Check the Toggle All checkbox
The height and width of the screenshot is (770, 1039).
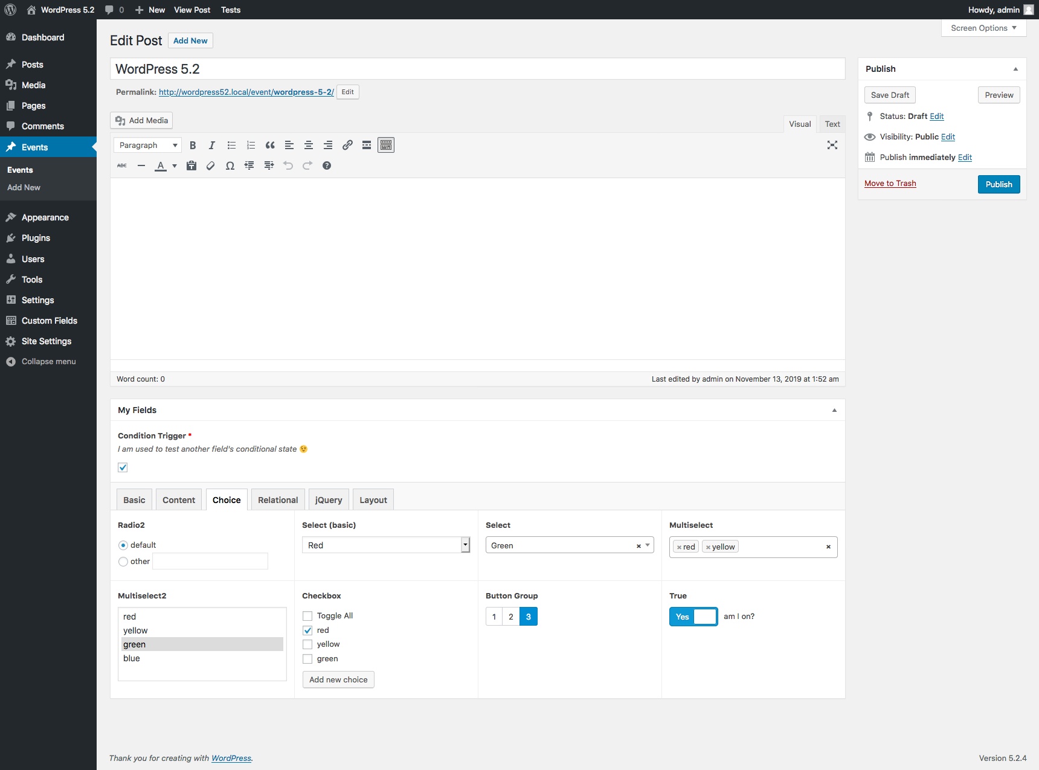tap(307, 616)
